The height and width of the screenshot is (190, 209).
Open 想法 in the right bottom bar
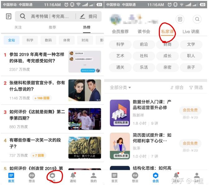pos(135,178)
